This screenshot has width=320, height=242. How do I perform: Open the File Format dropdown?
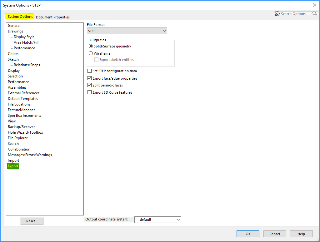(127, 31)
